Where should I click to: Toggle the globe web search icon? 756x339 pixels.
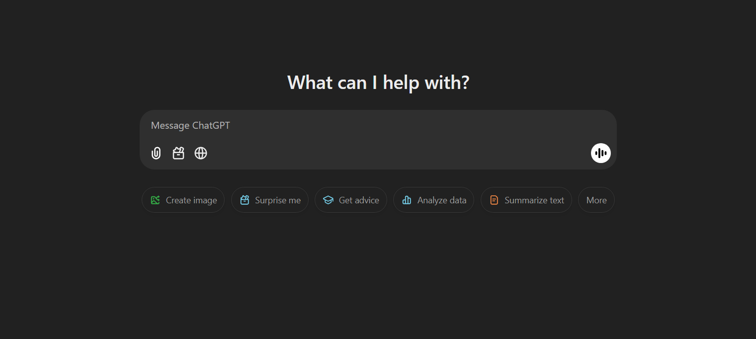click(x=201, y=153)
